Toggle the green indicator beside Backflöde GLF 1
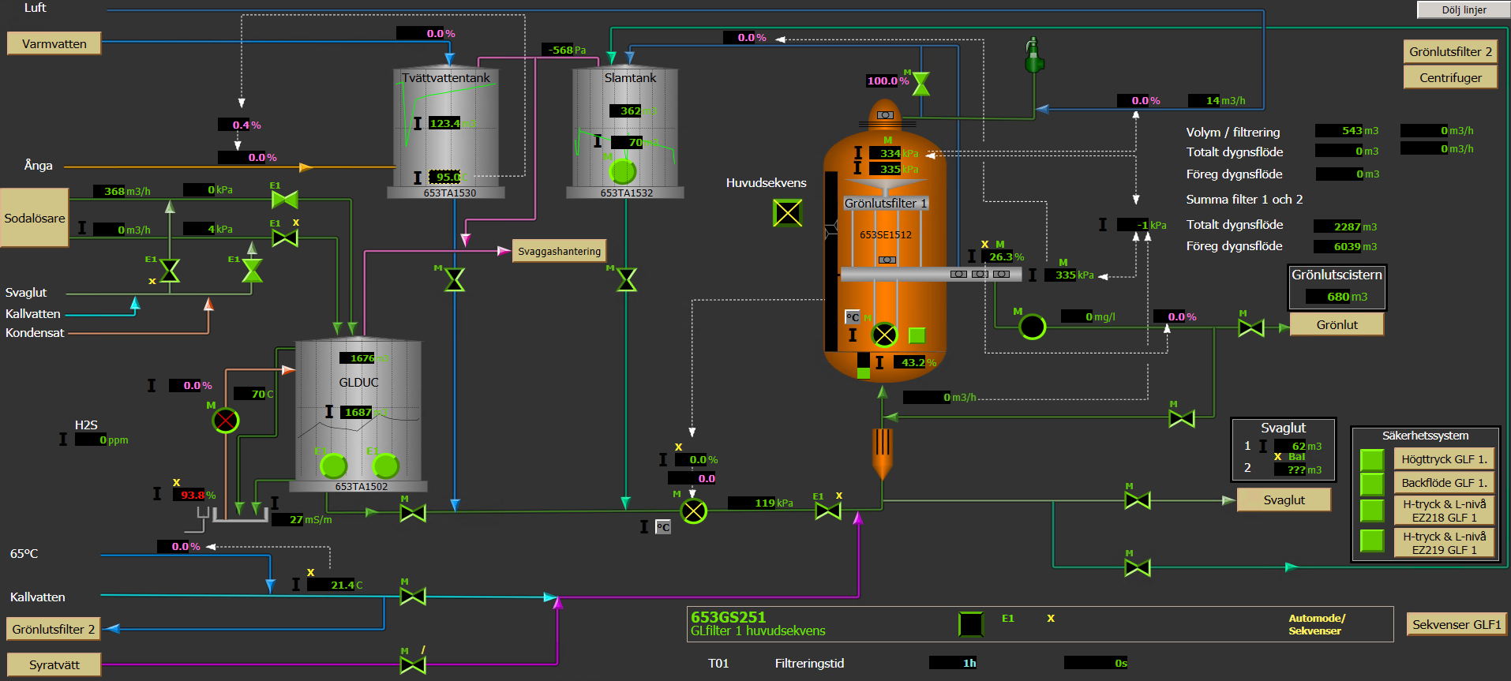 (1372, 483)
